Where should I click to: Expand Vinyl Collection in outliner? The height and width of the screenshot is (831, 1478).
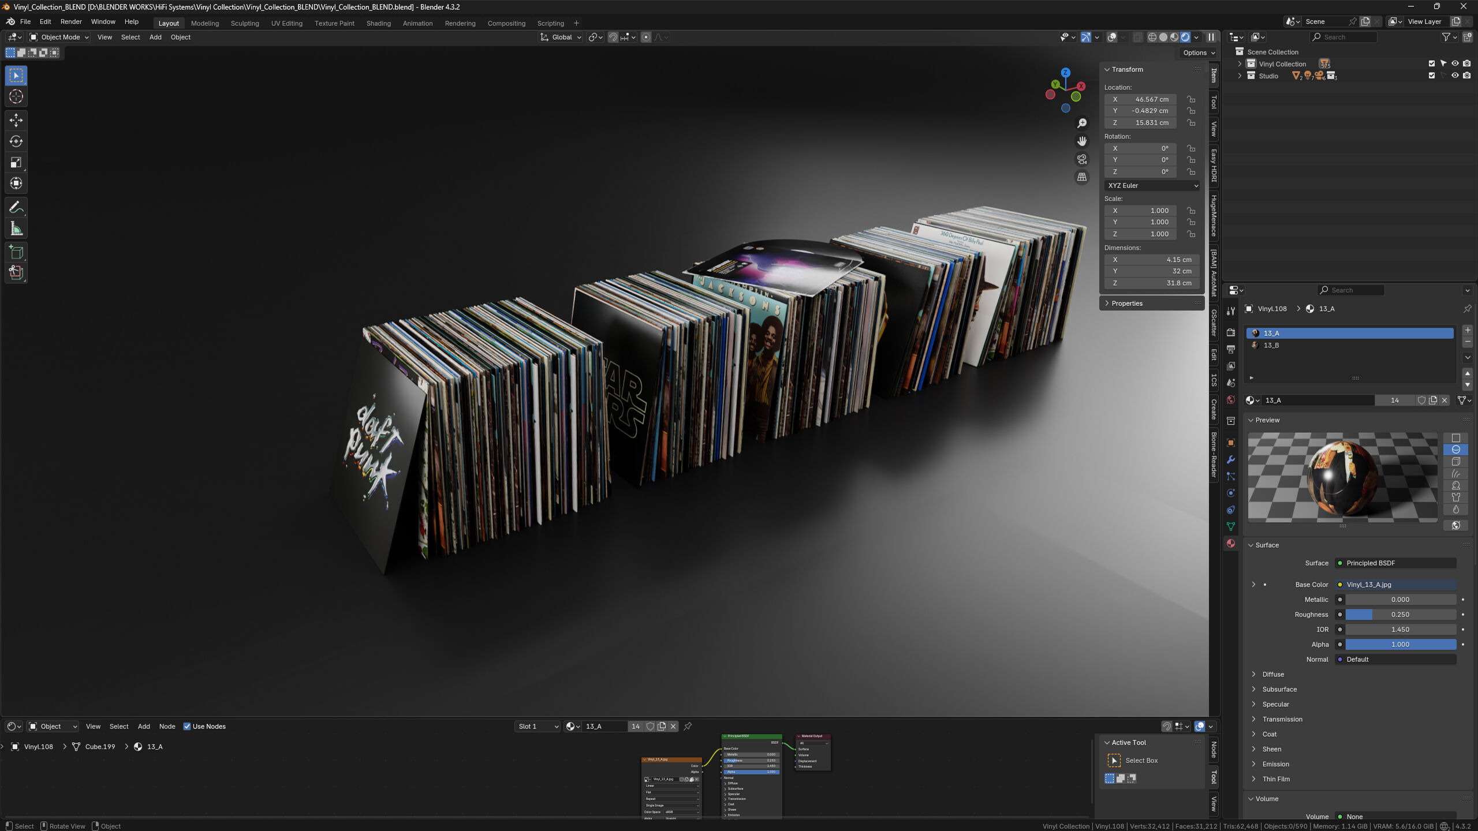(1239, 63)
